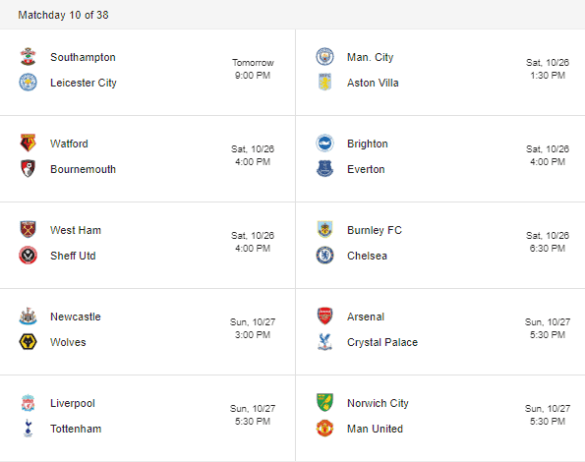Screen dimensions: 585x462
Task: Click the Norwich City badge
Action: tap(324, 403)
